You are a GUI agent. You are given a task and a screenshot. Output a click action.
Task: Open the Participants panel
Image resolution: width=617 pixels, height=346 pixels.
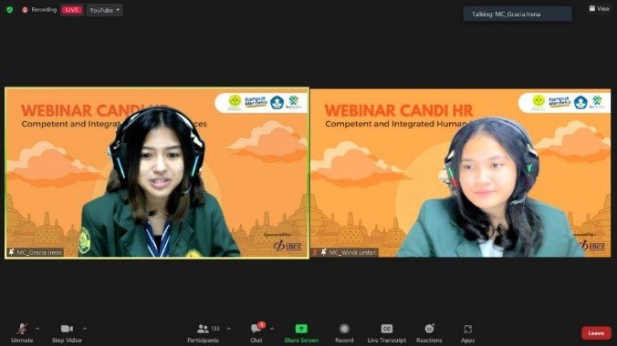coord(203,332)
